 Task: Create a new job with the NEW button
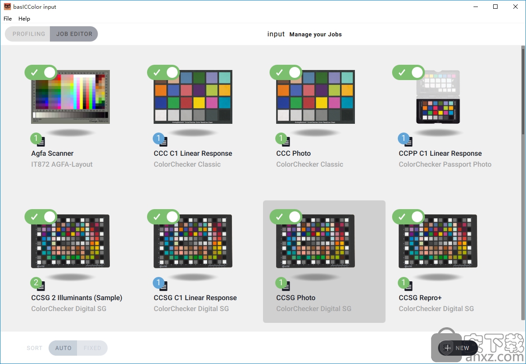458,348
